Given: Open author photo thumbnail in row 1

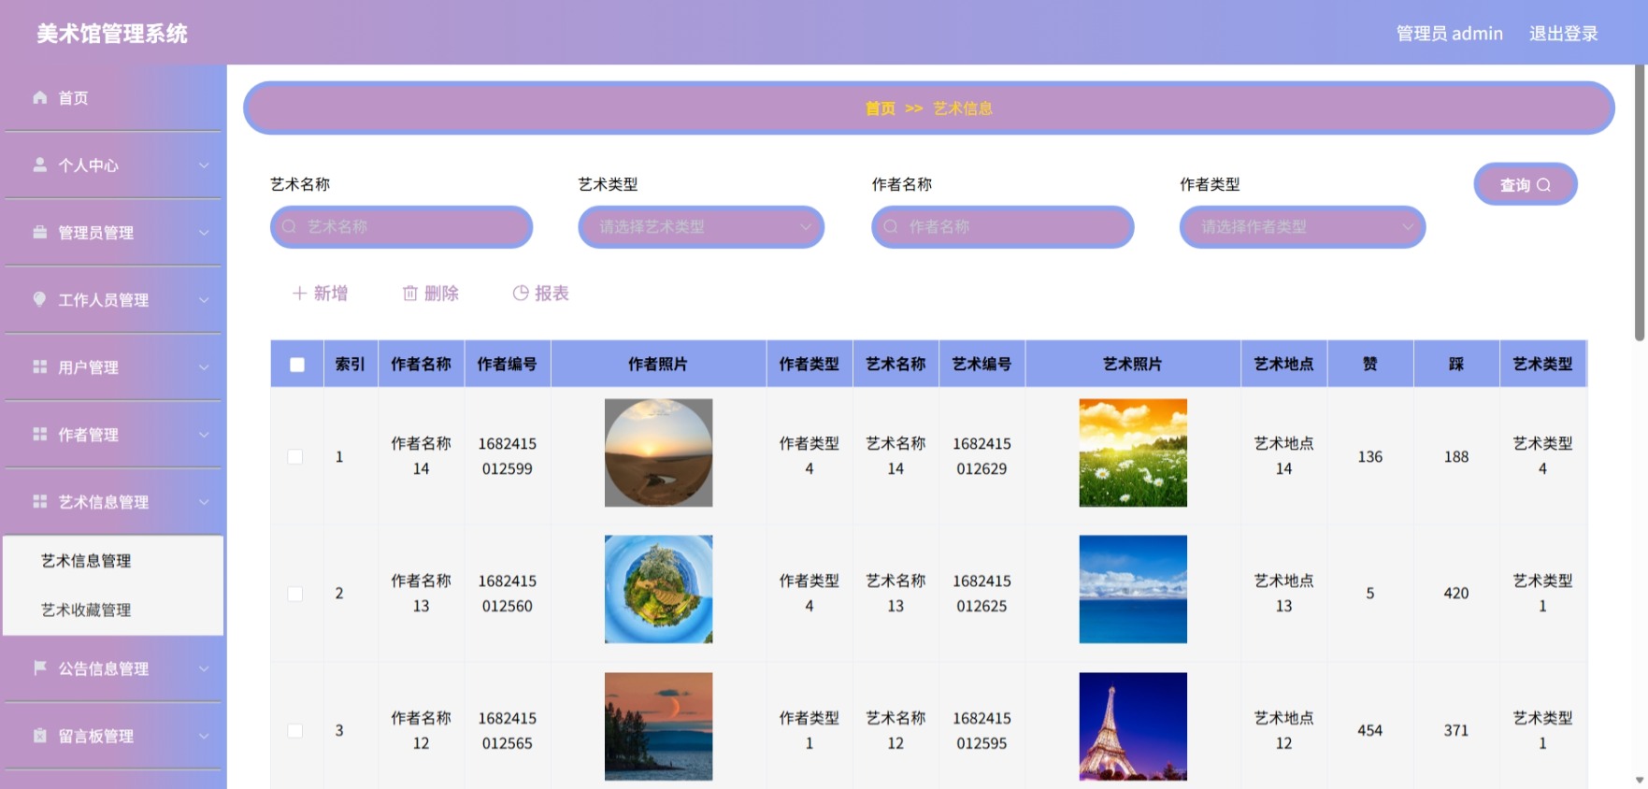Looking at the screenshot, I should [x=658, y=453].
